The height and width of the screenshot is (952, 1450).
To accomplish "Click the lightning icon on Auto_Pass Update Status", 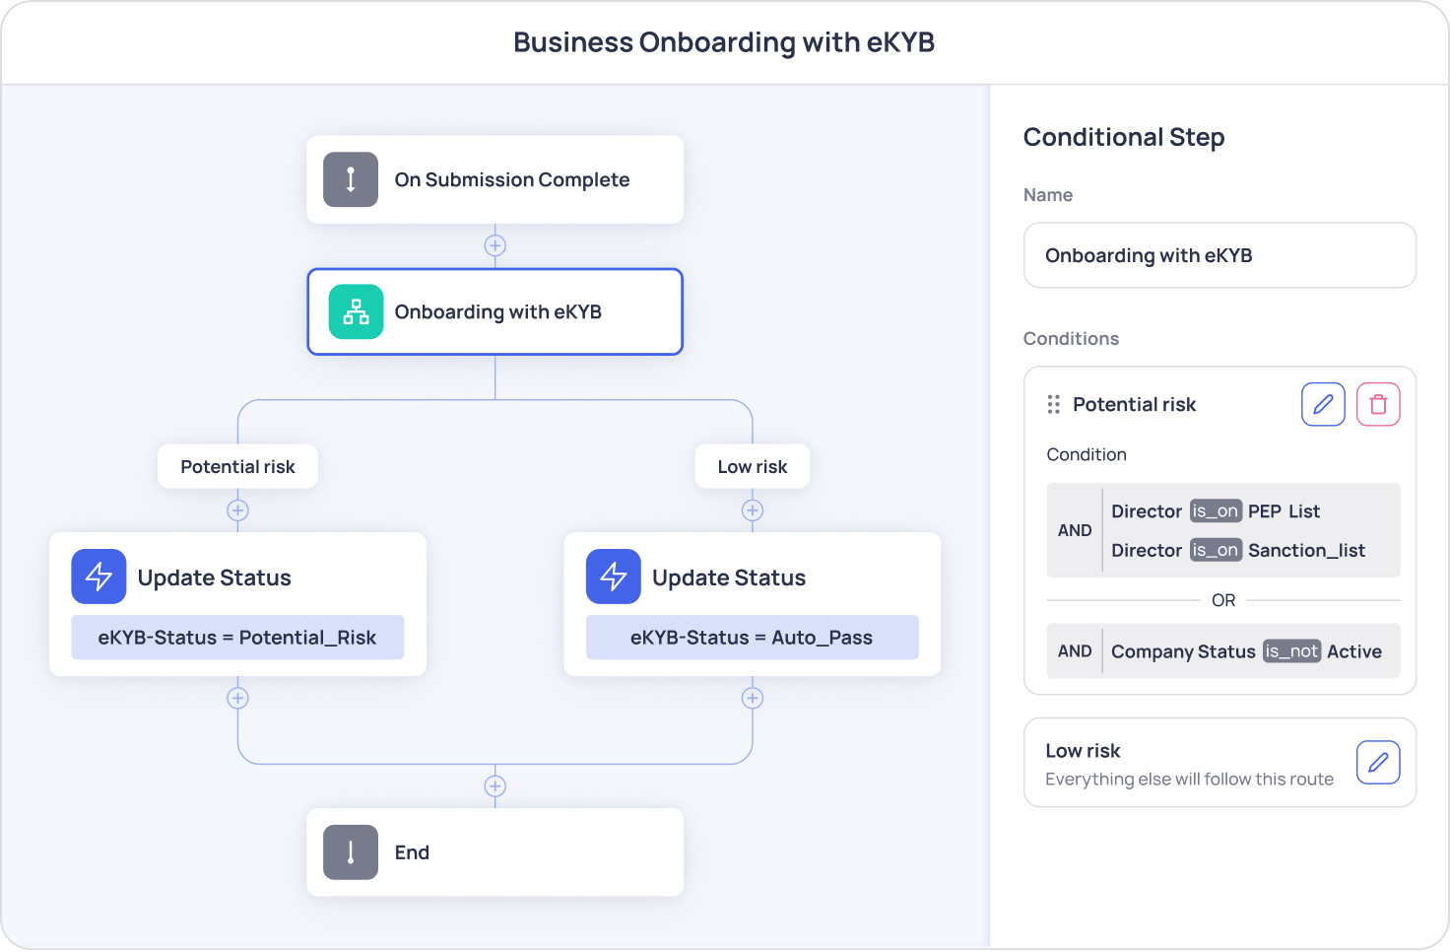I will click(x=613, y=577).
